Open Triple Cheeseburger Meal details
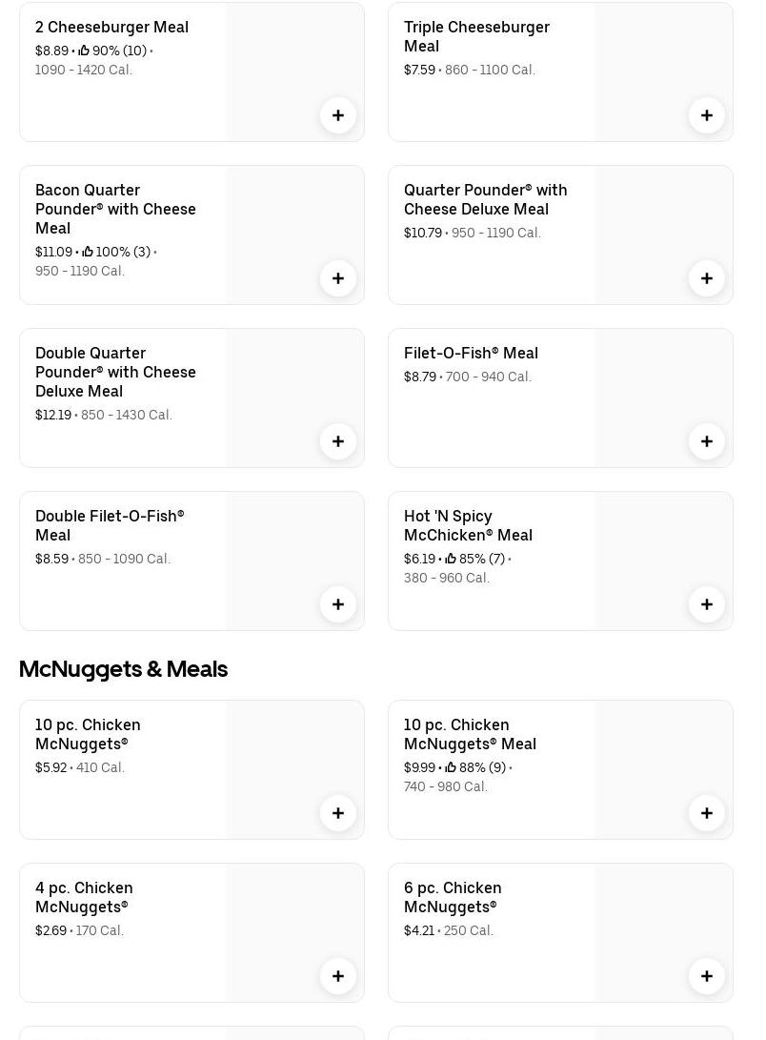 click(x=476, y=36)
